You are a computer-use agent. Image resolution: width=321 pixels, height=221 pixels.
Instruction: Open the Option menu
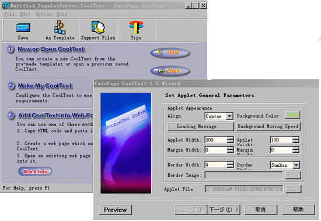coord(43,14)
